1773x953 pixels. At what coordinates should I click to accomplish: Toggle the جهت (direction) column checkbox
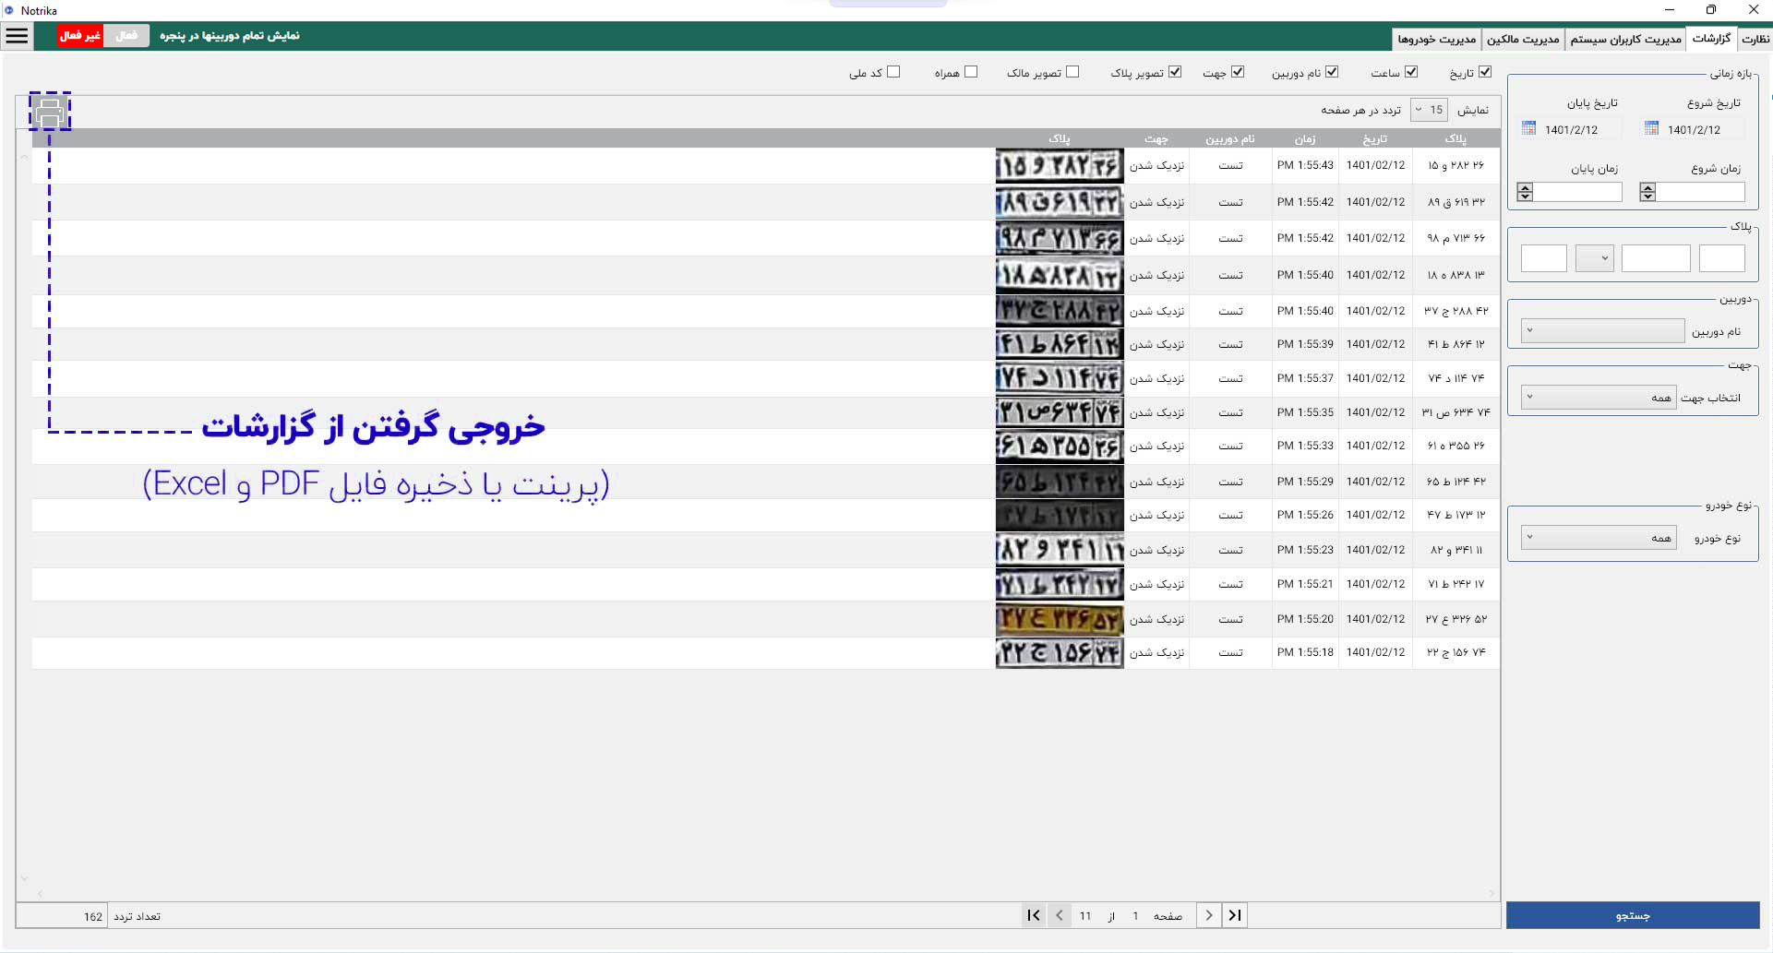coord(1238,72)
